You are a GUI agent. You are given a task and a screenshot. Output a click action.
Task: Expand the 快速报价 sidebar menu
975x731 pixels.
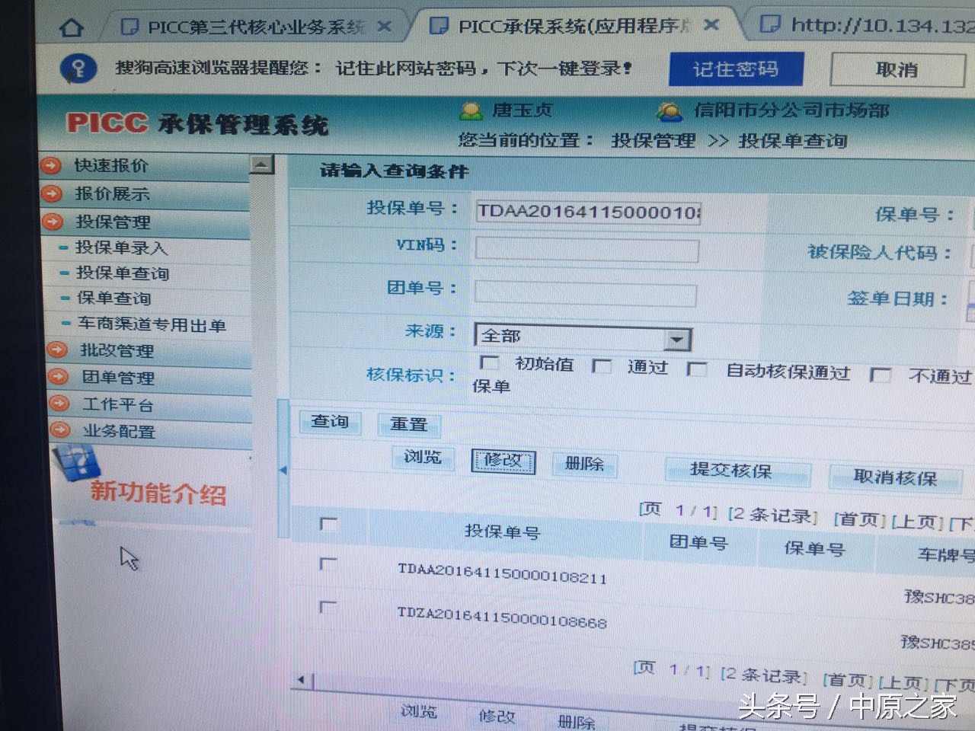click(x=50, y=165)
